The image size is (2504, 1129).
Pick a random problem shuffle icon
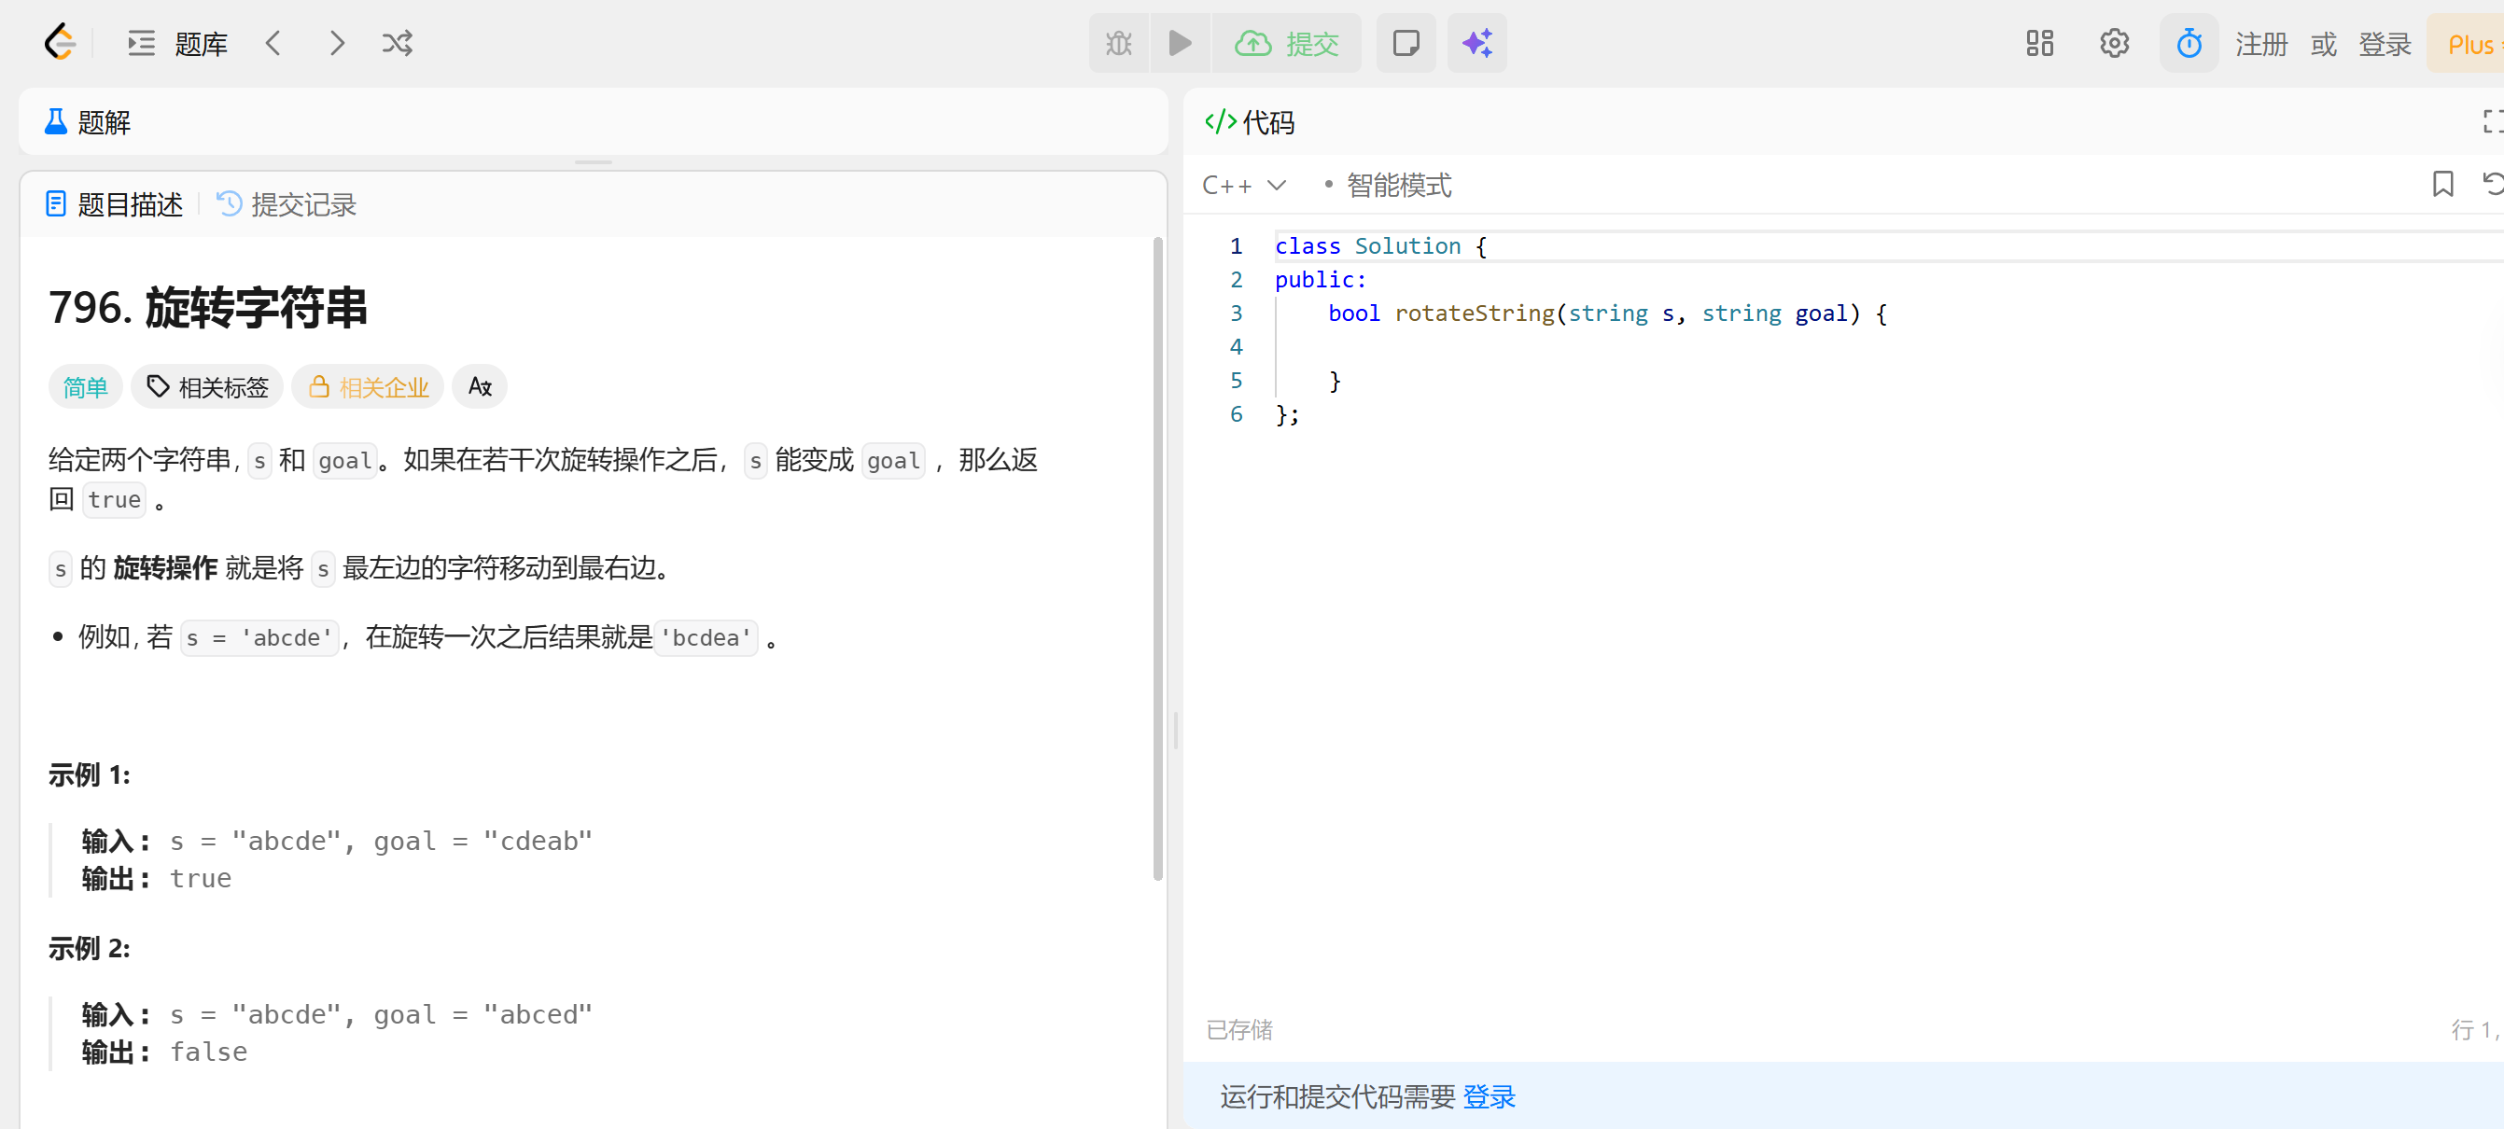pyautogui.click(x=398, y=43)
